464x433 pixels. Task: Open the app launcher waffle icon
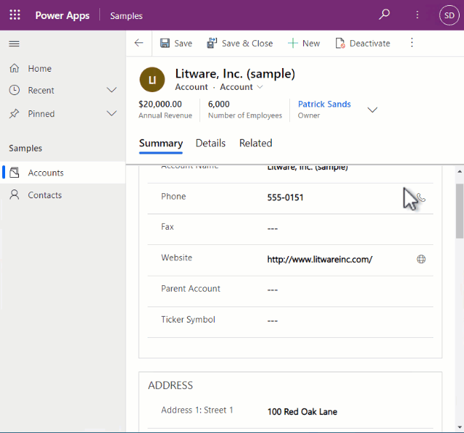point(15,15)
